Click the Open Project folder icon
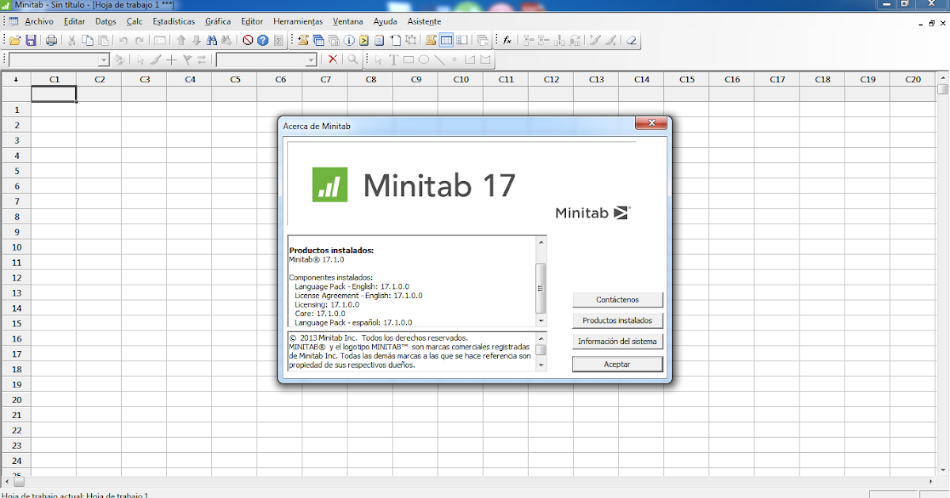This screenshot has width=950, height=498. point(15,40)
